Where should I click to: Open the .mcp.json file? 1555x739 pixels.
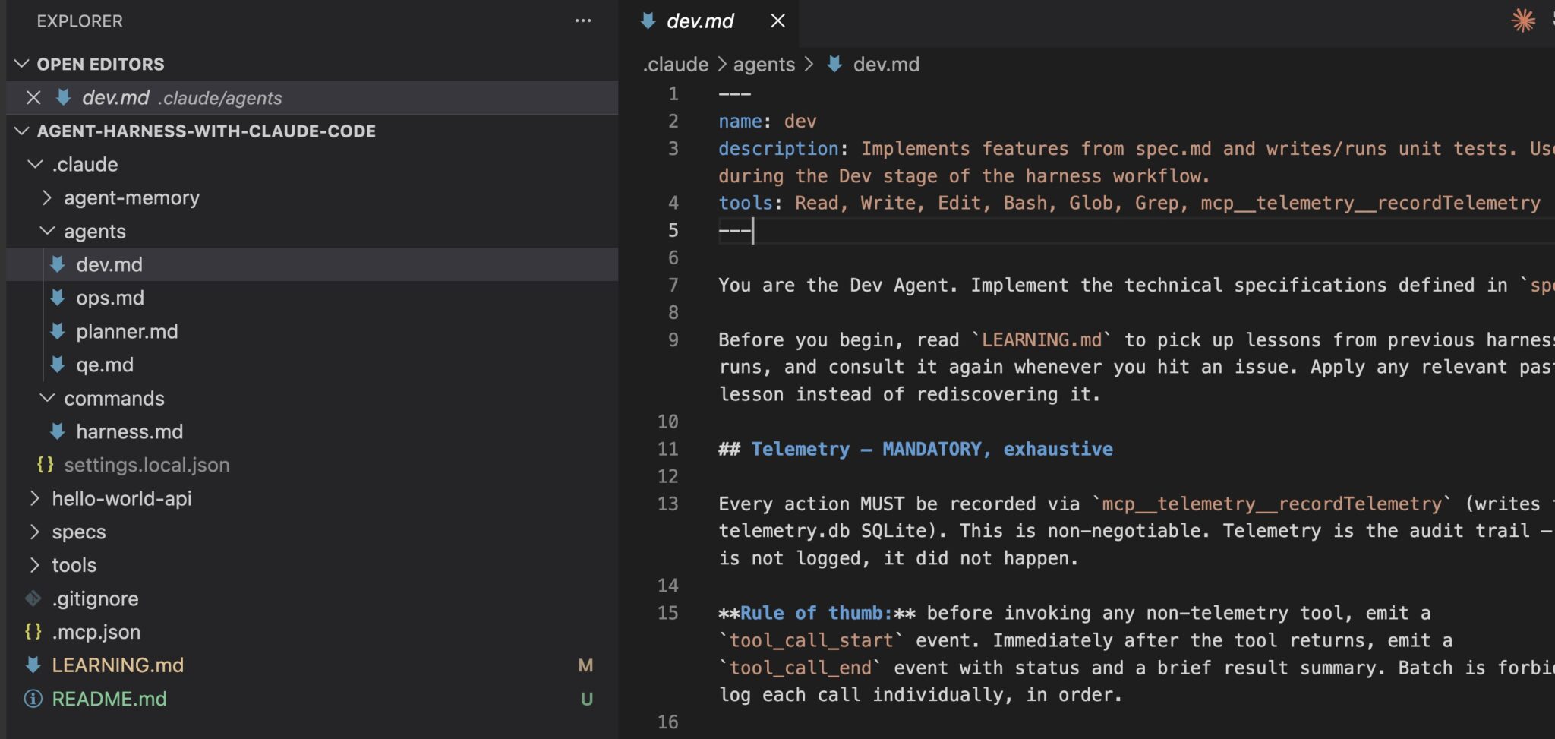coord(96,632)
